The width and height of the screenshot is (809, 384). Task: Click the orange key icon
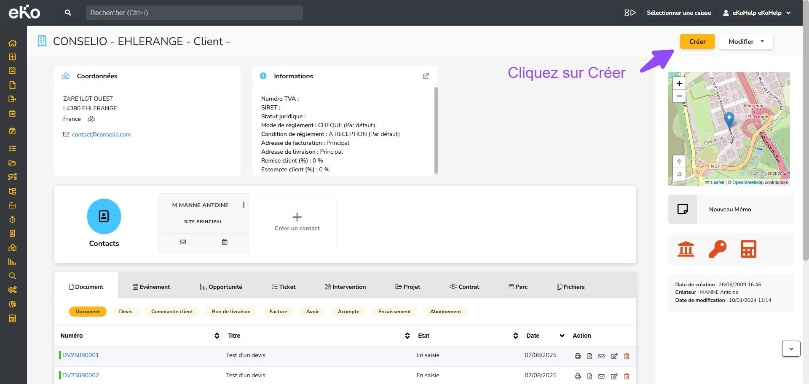click(x=717, y=249)
